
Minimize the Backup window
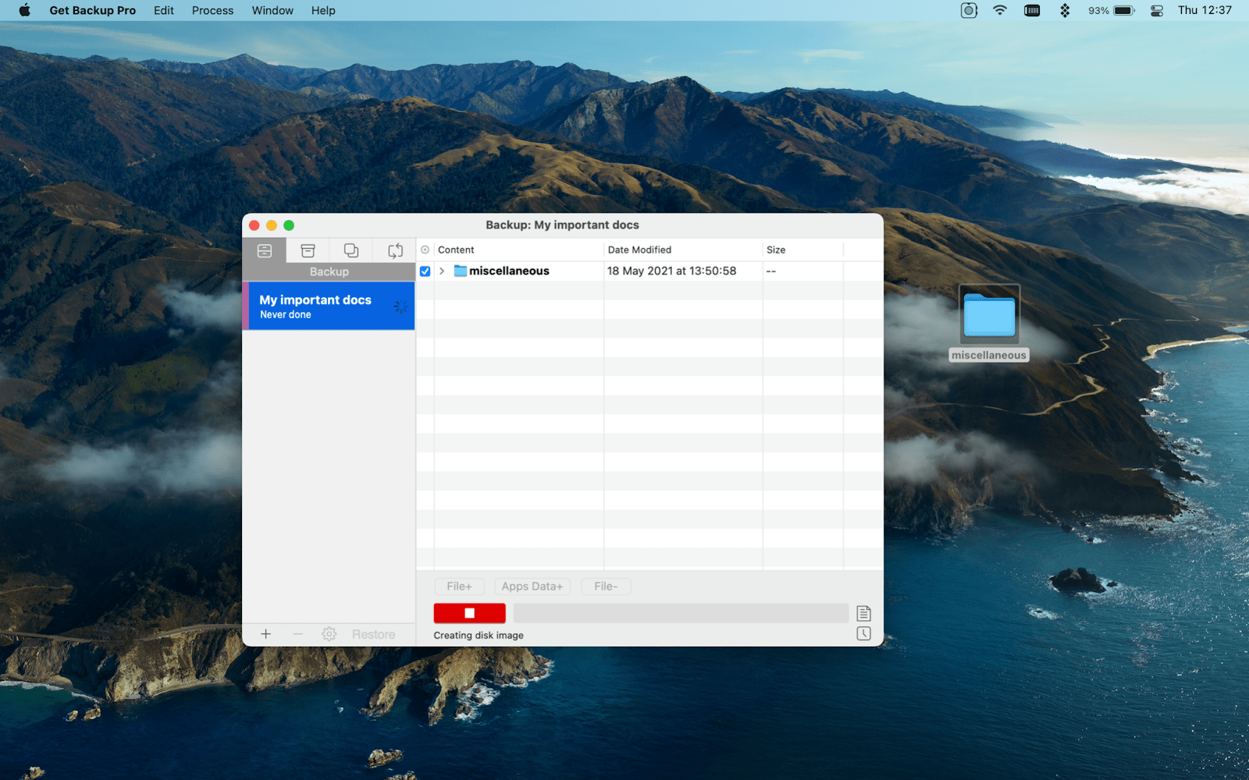tap(272, 225)
